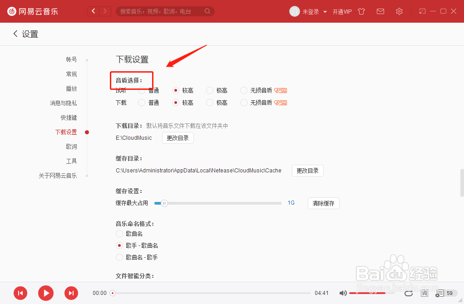Choose 歌手 - 歌曲名 naming format
This screenshot has height=304, width=464.
pyautogui.click(x=119, y=245)
